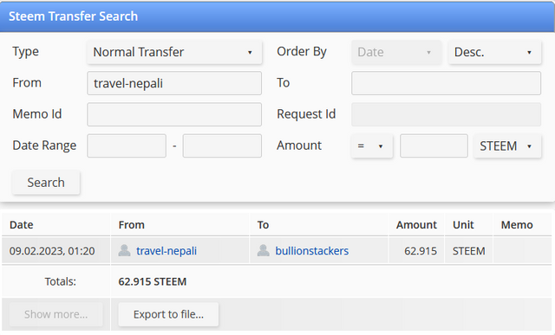Viewport: 555px width, 335px height.
Task: Open the travel-nepali account link
Action: pos(166,251)
